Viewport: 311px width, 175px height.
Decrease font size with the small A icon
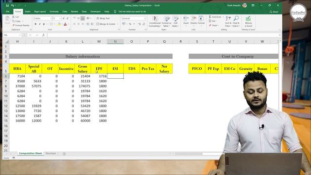coord(68,18)
